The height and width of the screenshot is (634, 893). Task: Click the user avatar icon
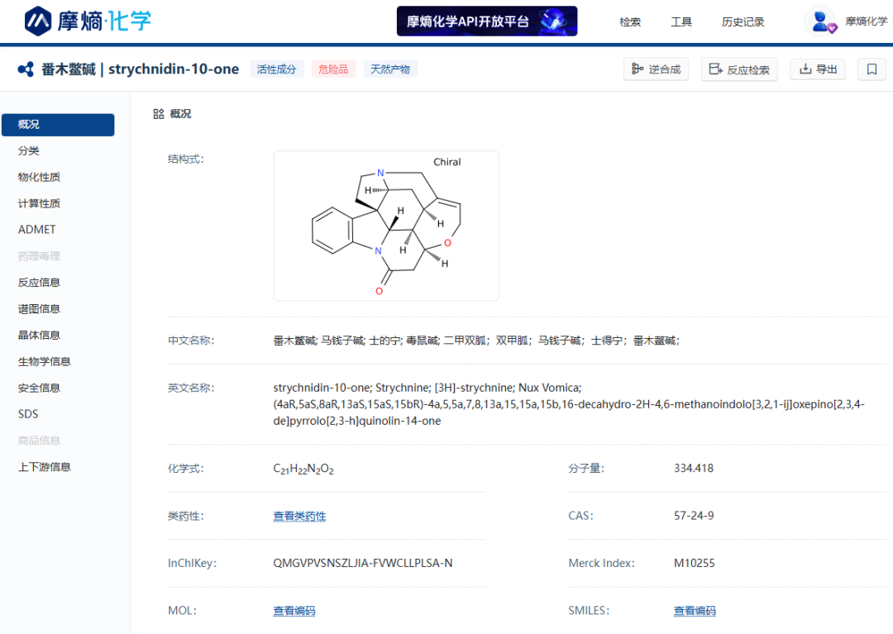tap(823, 21)
